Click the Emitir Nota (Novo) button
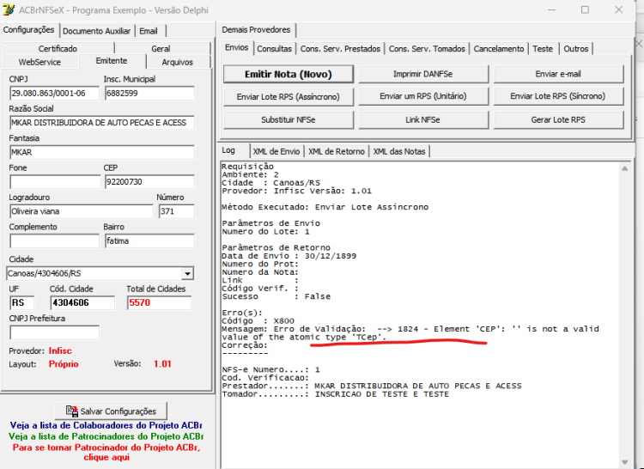 (x=289, y=75)
